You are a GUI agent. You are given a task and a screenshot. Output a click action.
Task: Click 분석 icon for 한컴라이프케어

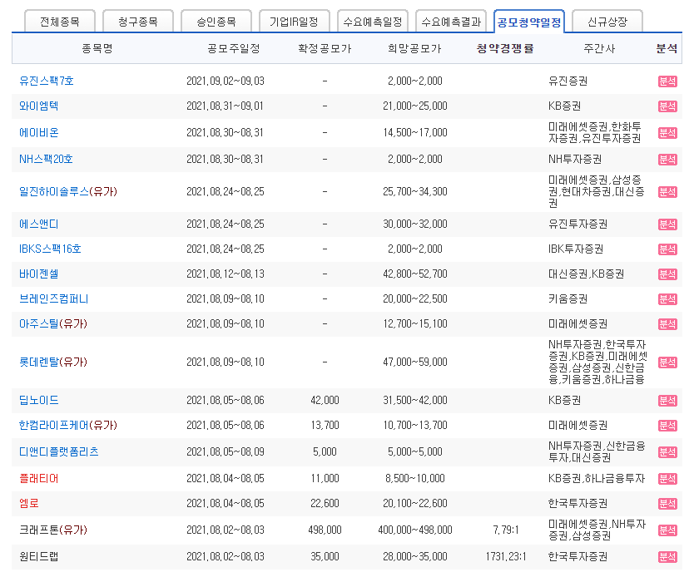pyautogui.click(x=667, y=426)
